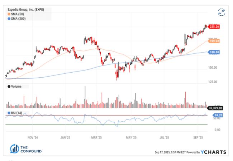Click the 150.00 price axis label
This screenshot has height=161, width=233.
coord(213,68)
